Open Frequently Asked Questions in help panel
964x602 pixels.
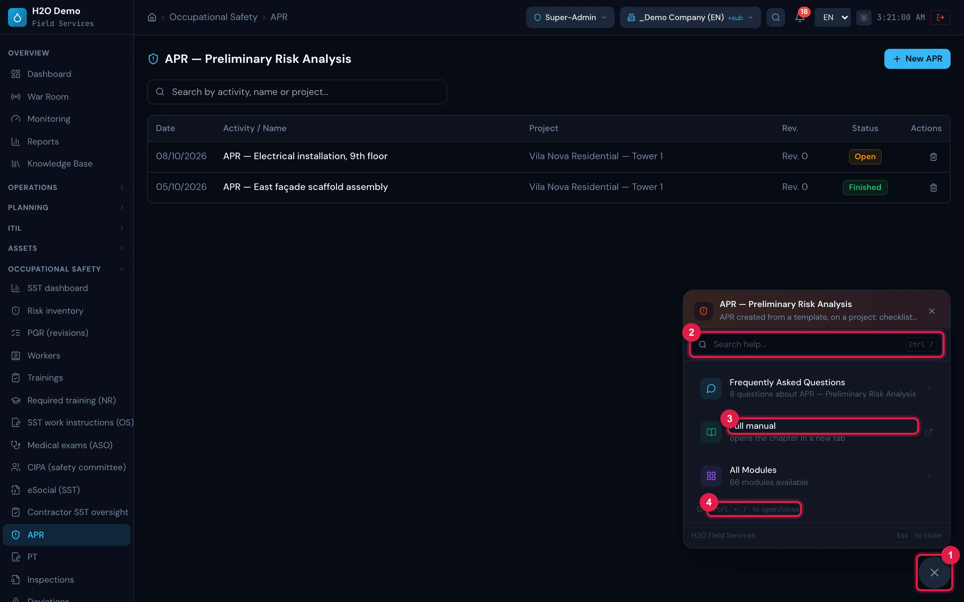click(817, 388)
